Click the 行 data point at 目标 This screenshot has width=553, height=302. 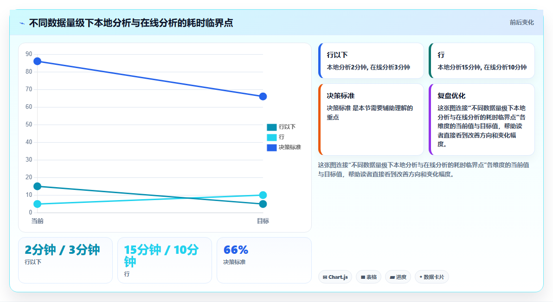[x=263, y=195]
